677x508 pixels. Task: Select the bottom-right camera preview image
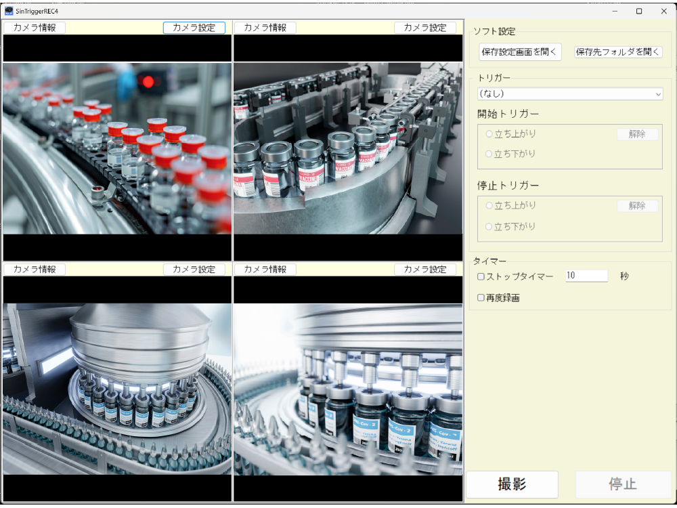click(348, 389)
